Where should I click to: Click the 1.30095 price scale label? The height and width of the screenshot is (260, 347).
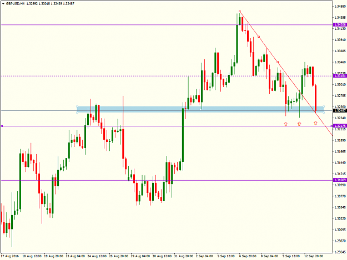tap(340, 230)
